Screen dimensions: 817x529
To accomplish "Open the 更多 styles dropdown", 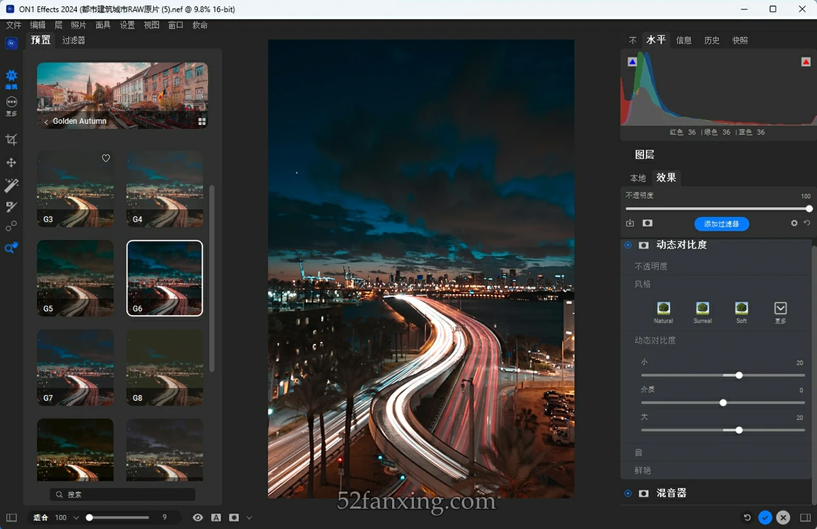I will pyautogui.click(x=780, y=308).
